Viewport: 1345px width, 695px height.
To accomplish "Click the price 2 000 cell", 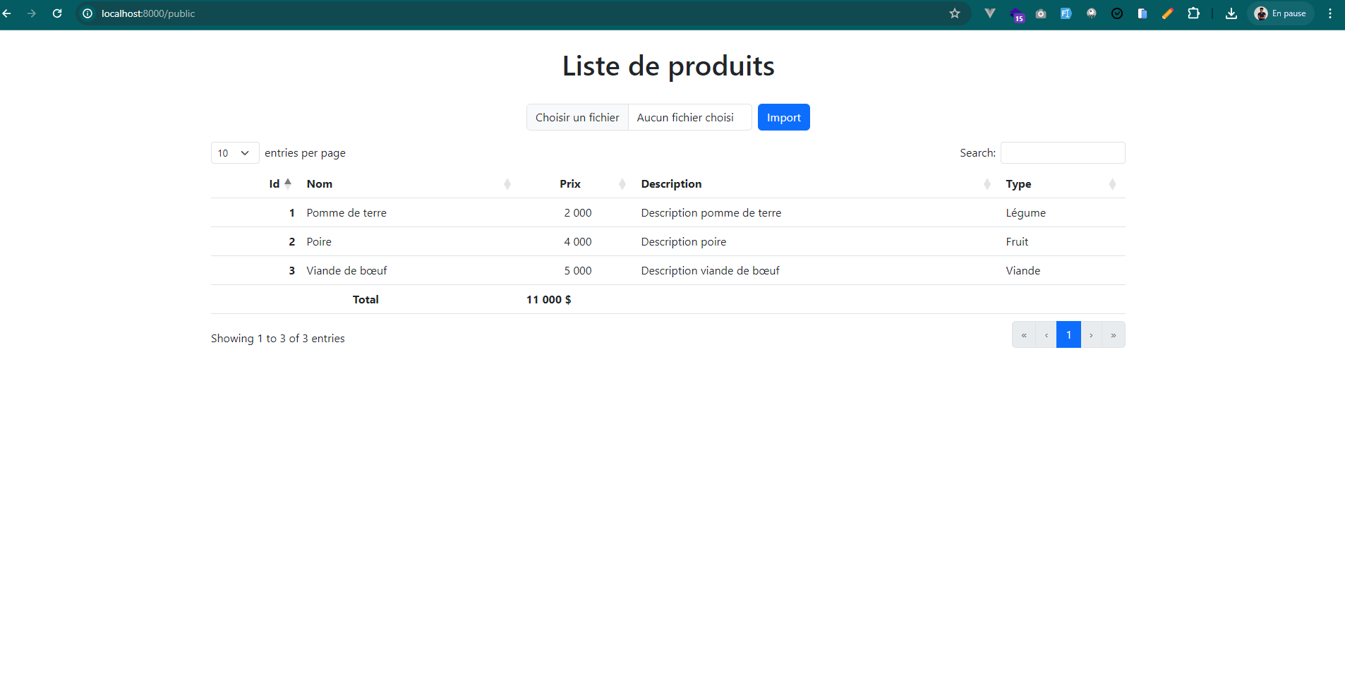I will click(578, 213).
